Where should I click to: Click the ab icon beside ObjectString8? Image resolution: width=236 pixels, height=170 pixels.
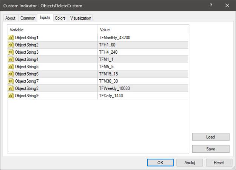click(11, 88)
